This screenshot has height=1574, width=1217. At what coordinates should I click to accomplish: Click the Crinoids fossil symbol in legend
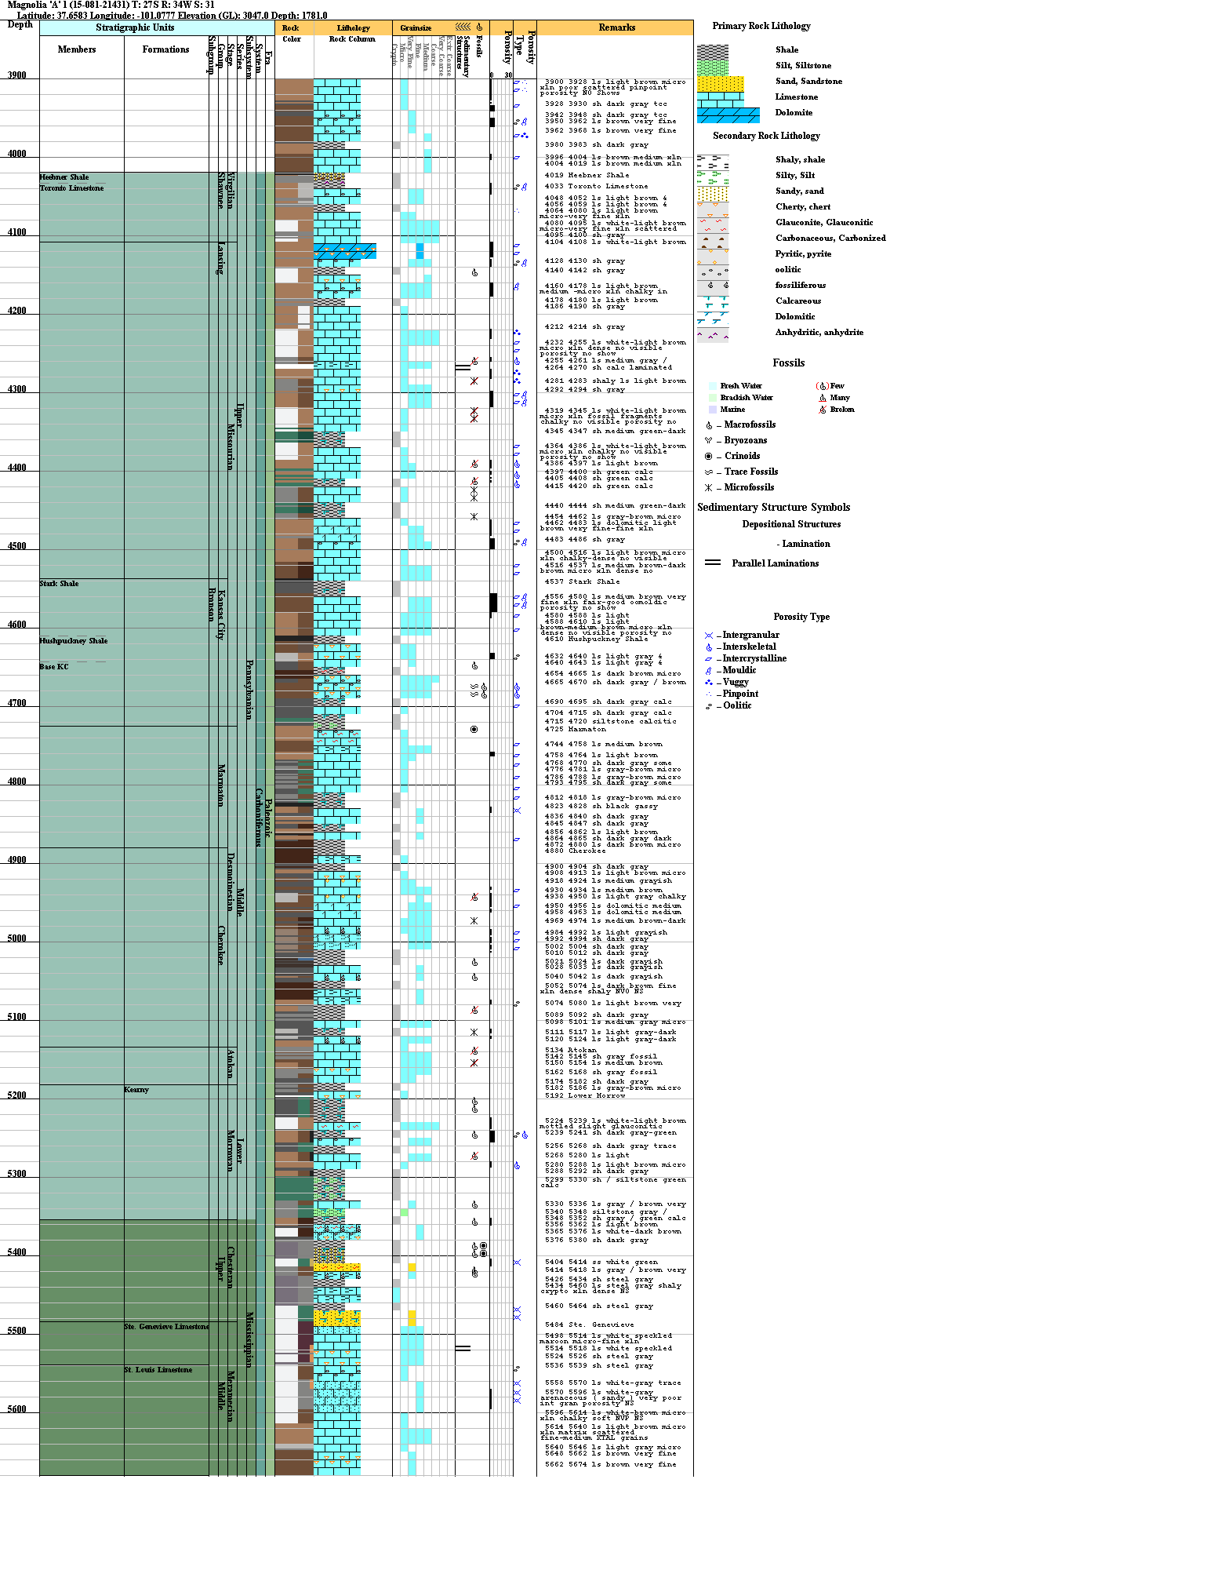[709, 456]
